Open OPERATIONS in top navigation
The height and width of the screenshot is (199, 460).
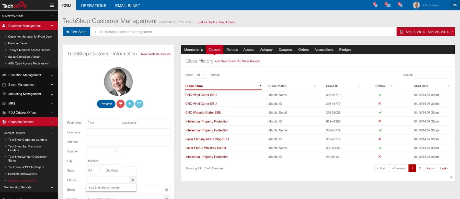tap(94, 5)
